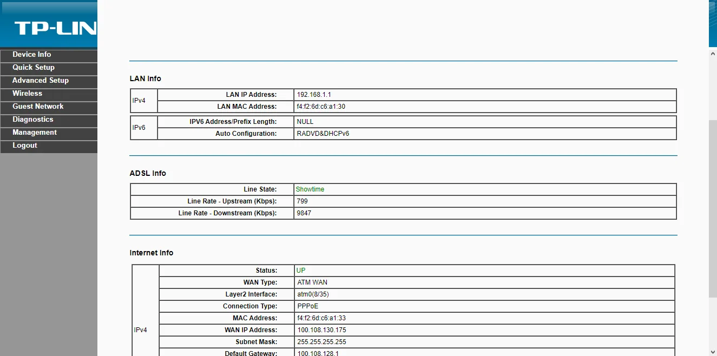Click the IPv6 address value NULL
The height and width of the screenshot is (356, 717).
coord(305,122)
